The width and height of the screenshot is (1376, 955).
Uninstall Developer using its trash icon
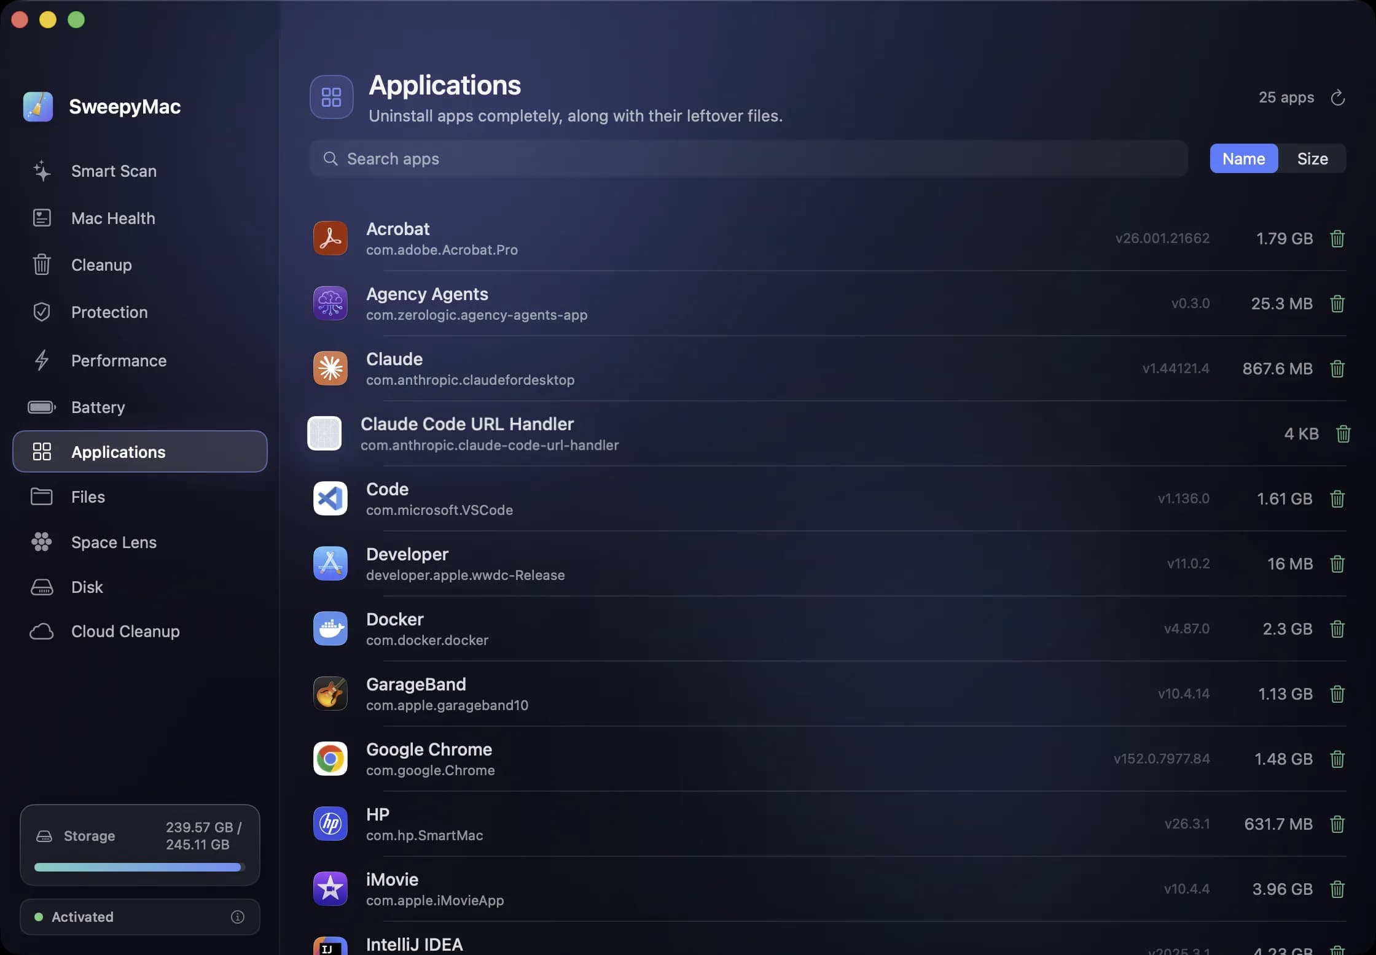point(1337,564)
